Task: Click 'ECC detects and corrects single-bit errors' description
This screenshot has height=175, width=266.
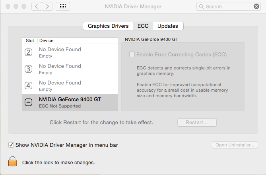Action: (x=184, y=71)
